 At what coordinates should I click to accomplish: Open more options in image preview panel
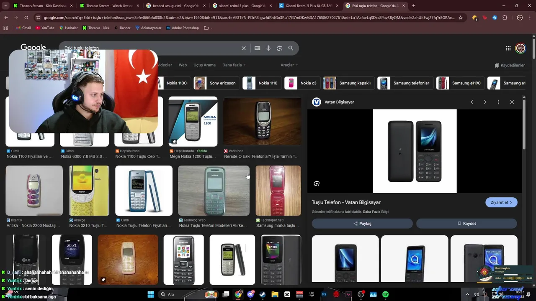click(498, 102)
